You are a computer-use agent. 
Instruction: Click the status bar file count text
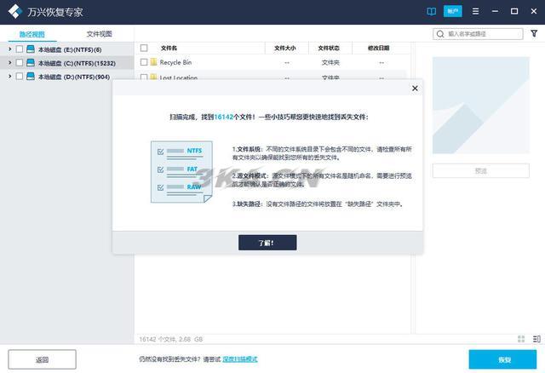click(170, 339)
